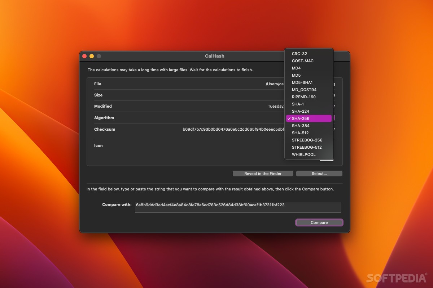Image resolution: width=433 pixels, height=288 pixels.
Task: Choose MD5-SHA1 from the dropdown list
Action: pyautogui.click(x=309, y=82)
